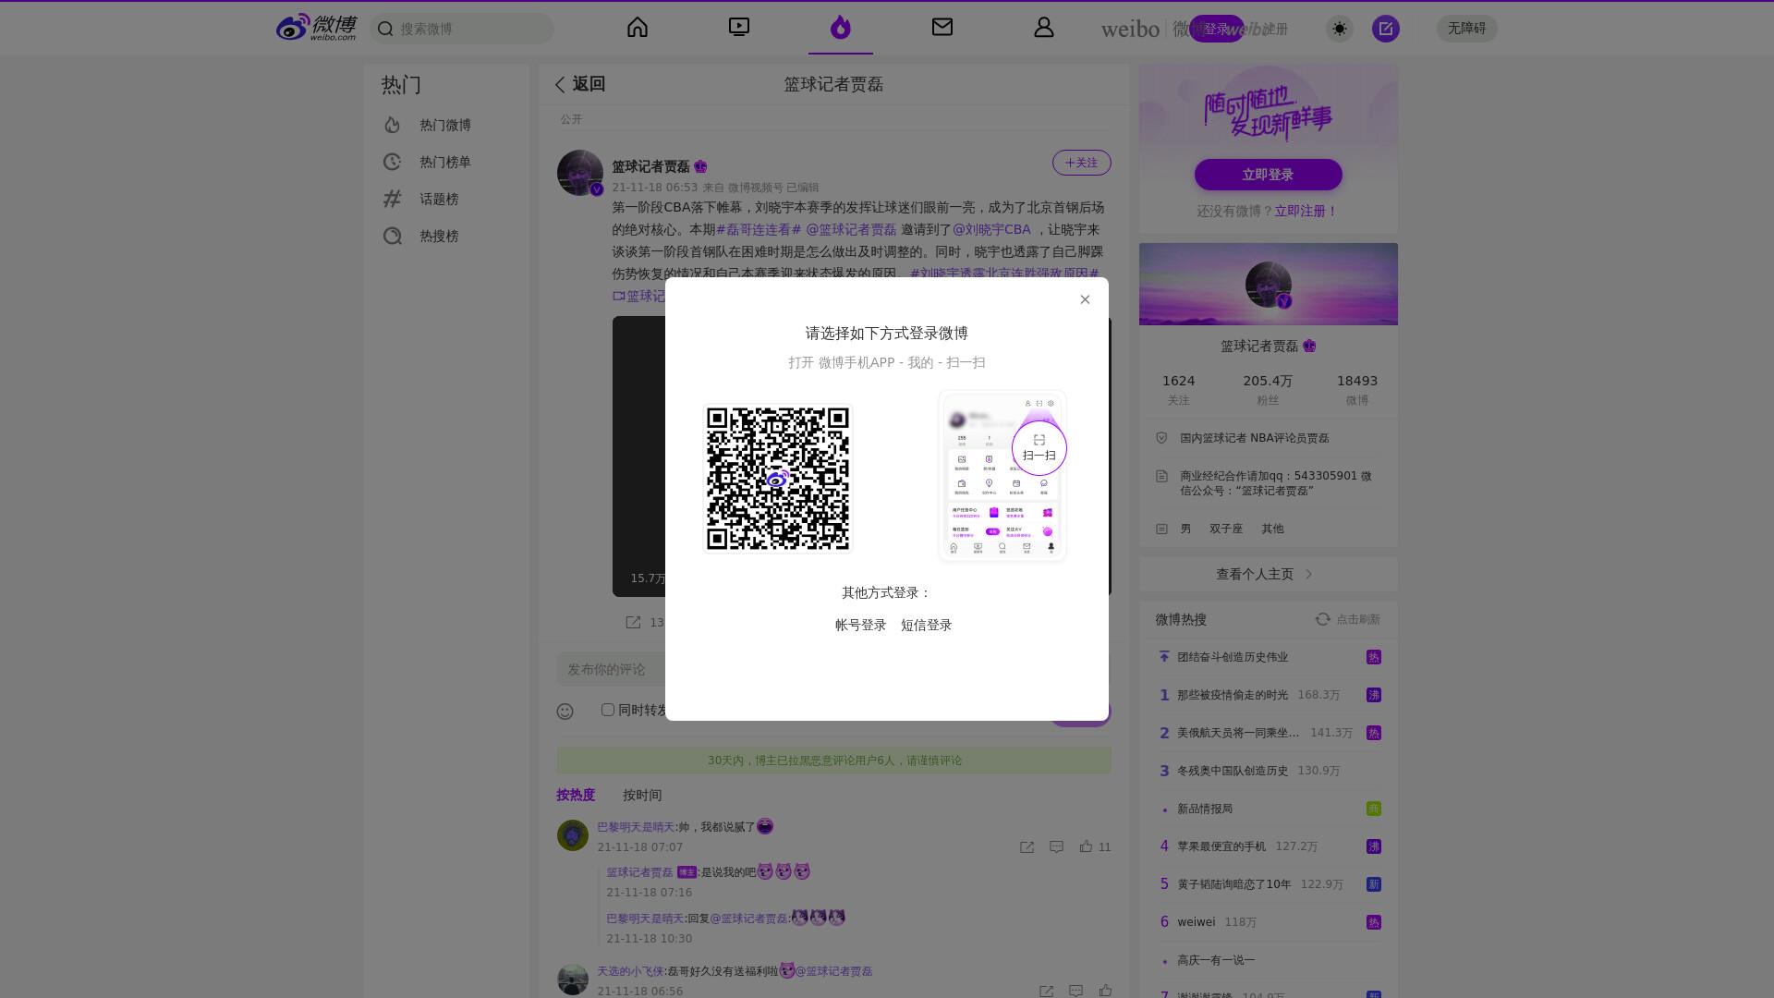Open the messages envelope icon
This screenshot has height=998, width=1774.
[x=942, y=28]
